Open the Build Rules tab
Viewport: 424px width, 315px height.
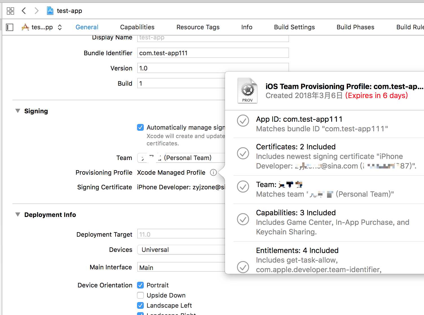pos(410,27)
